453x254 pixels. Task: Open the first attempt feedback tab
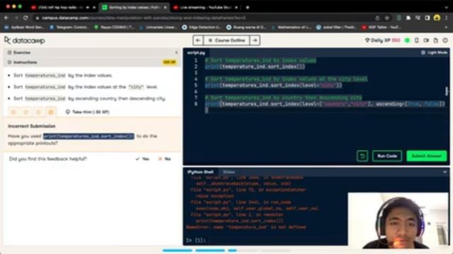13,112
